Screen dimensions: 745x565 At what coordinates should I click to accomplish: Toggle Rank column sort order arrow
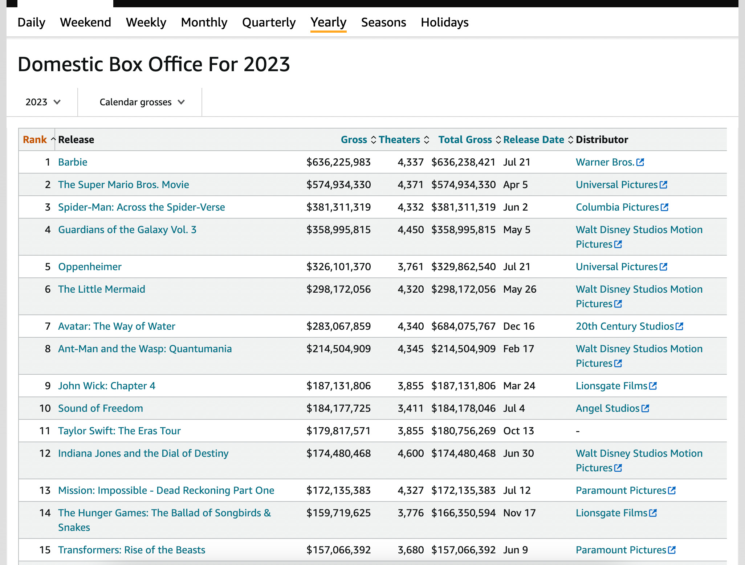coord(53,139)
